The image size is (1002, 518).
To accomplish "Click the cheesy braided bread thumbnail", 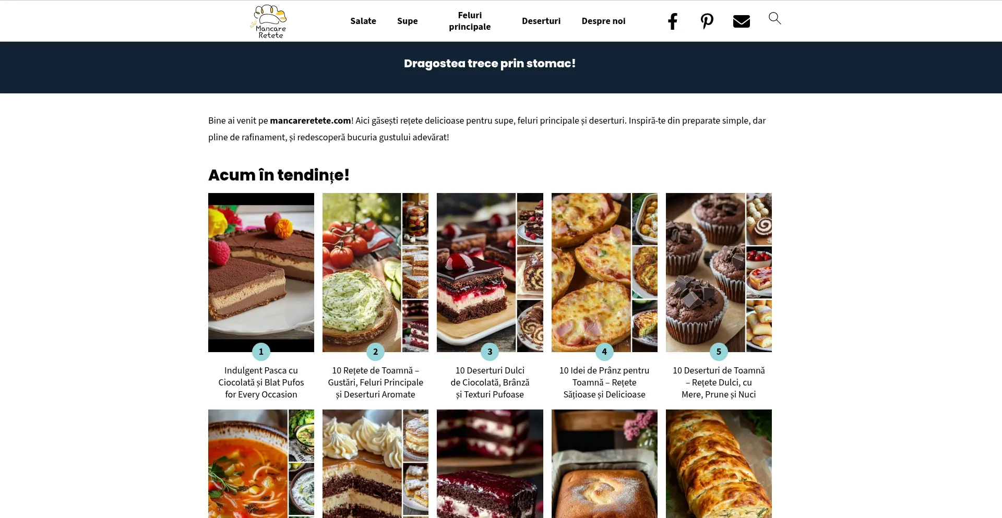I will click(719, 464).
